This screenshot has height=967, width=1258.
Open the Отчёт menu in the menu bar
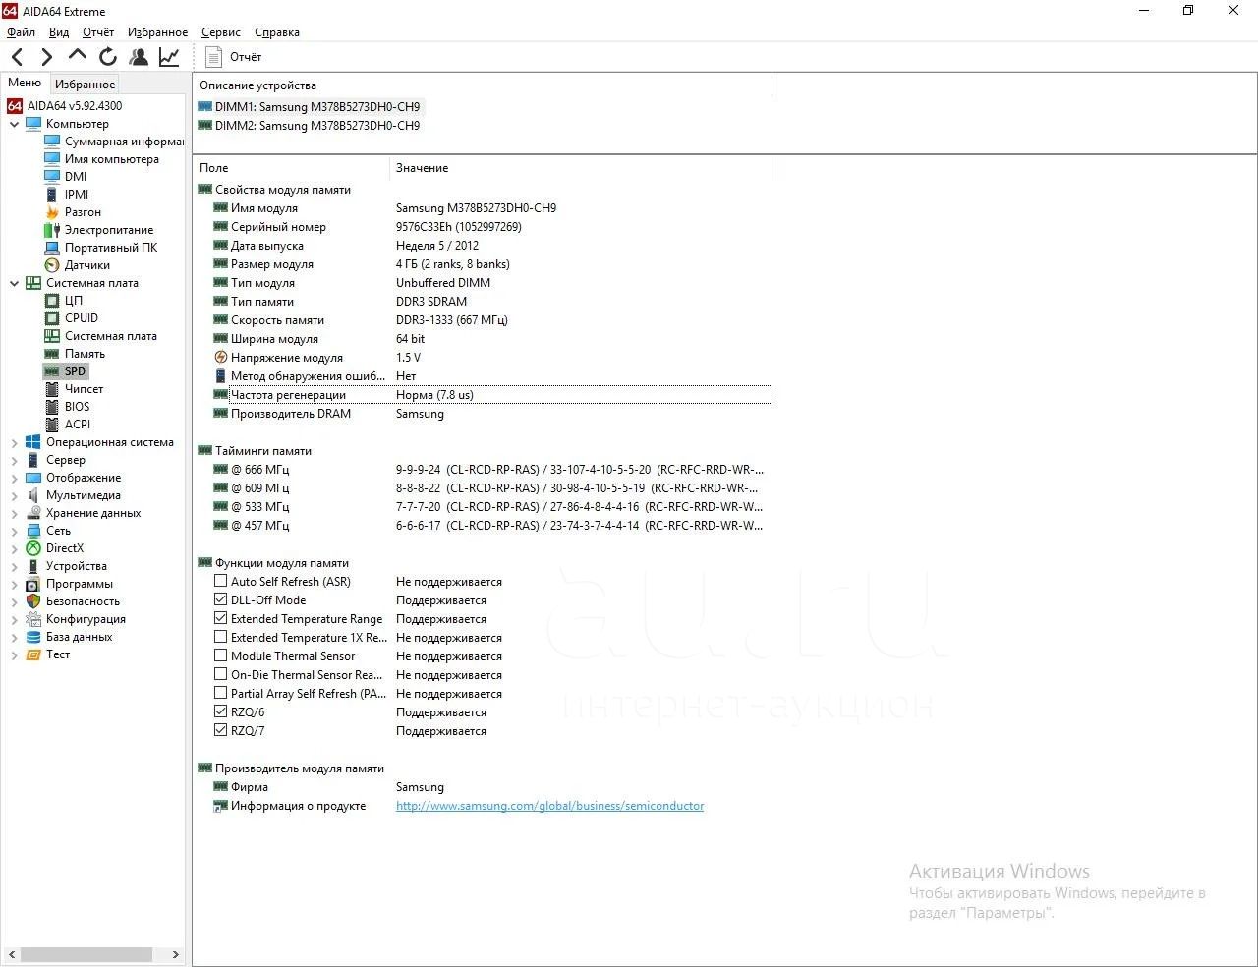(98, 32)
